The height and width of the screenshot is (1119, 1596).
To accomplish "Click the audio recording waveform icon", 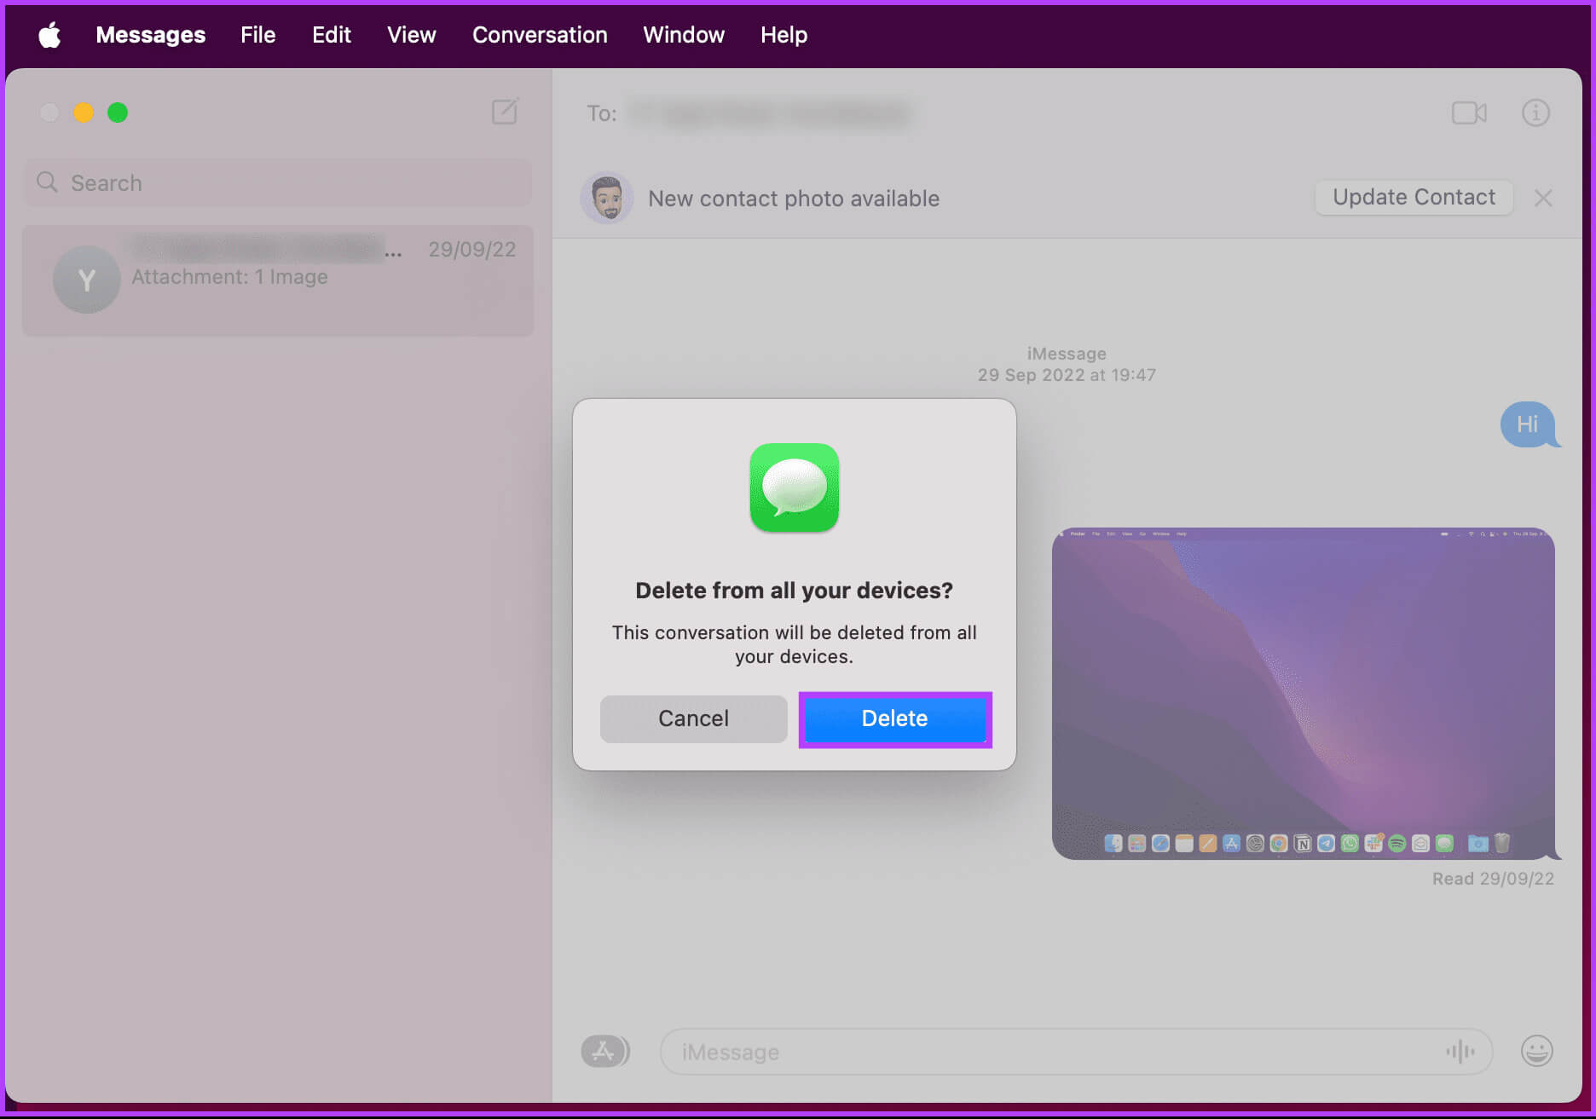I will click(x=1460, y=1052).
